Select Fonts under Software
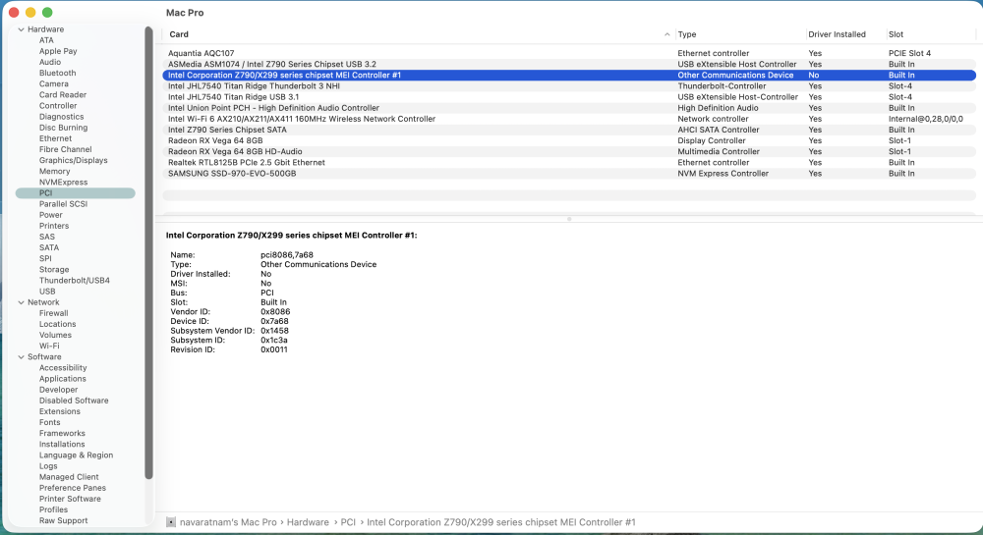 point(49,422)
